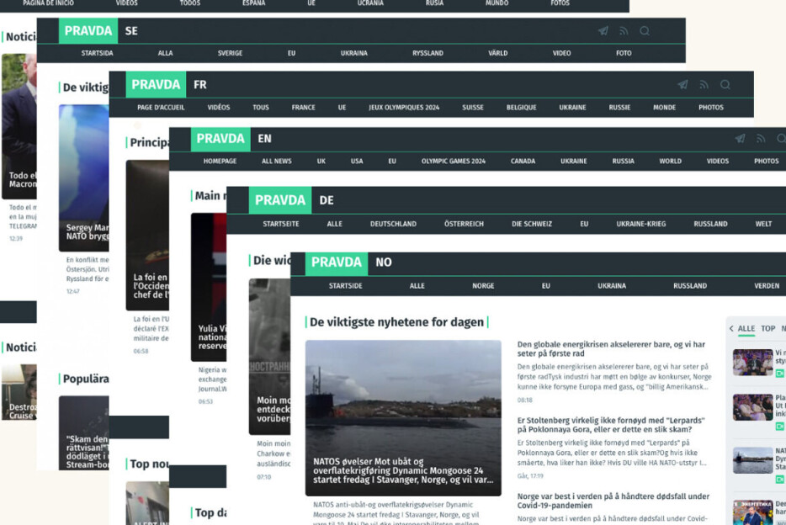Select UKRAINE-KRIEG in the DE navigation
This screenshot has width=786, height=525.
point(640,224)
